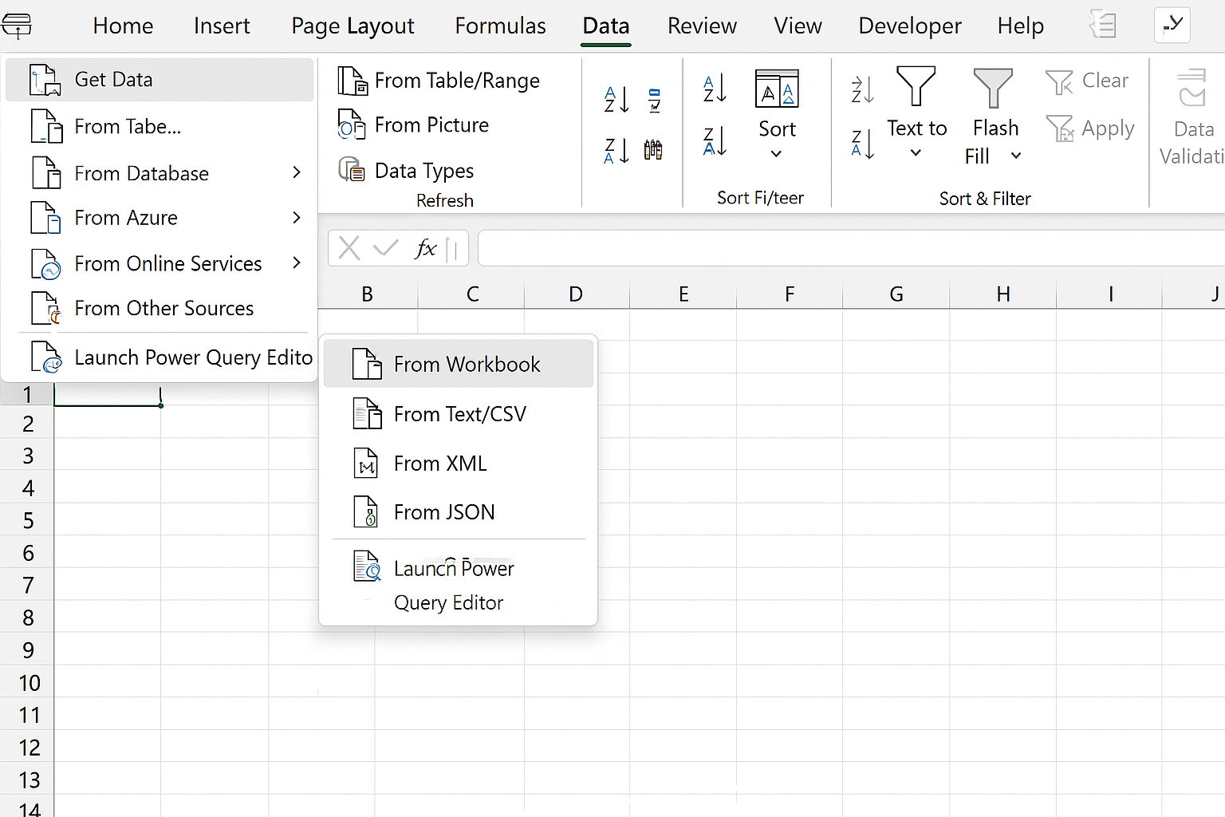Viewport: 1225px width, 817px height.
Task: Clear the applied filter
Action: point(1087,81)
